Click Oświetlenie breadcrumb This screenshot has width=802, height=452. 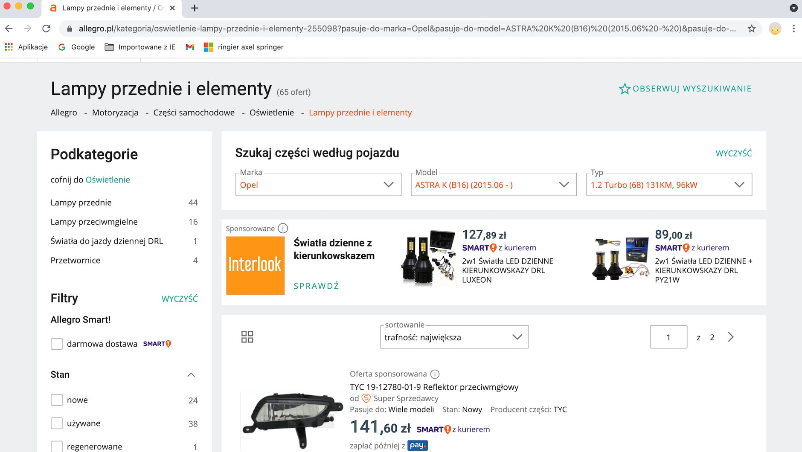[x=271, y=113]
